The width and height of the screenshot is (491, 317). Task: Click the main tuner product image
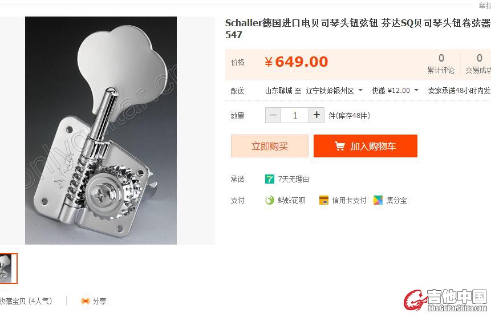click(x=101, y=131)
